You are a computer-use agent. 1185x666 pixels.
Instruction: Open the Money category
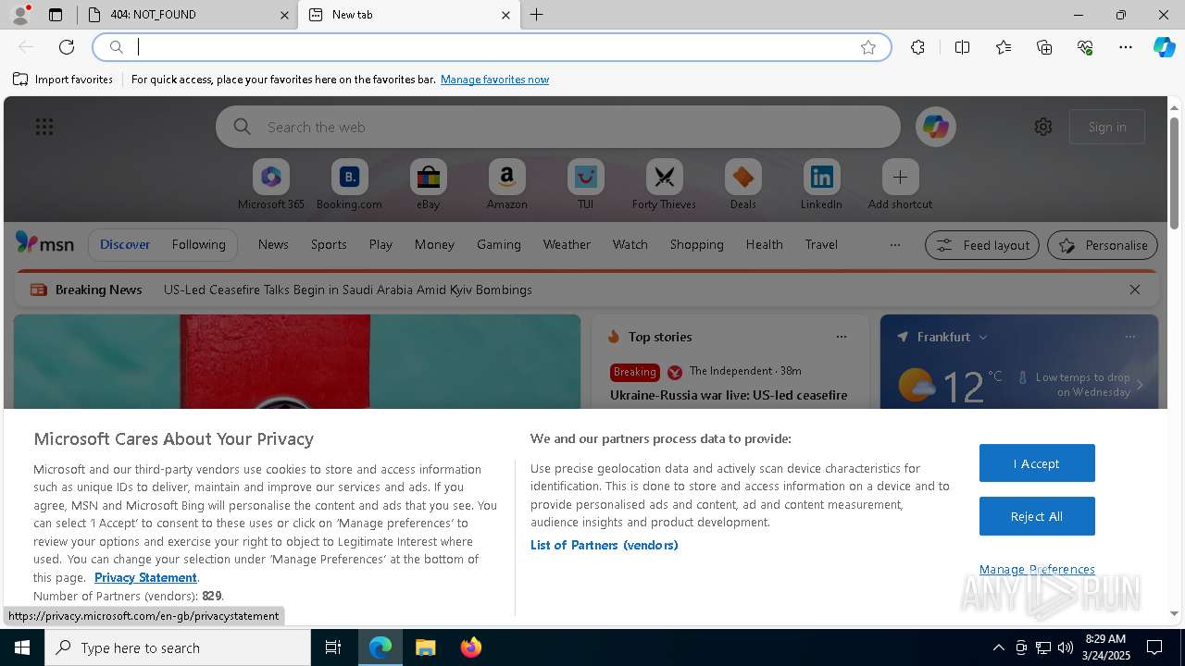(x=434, y=244)
